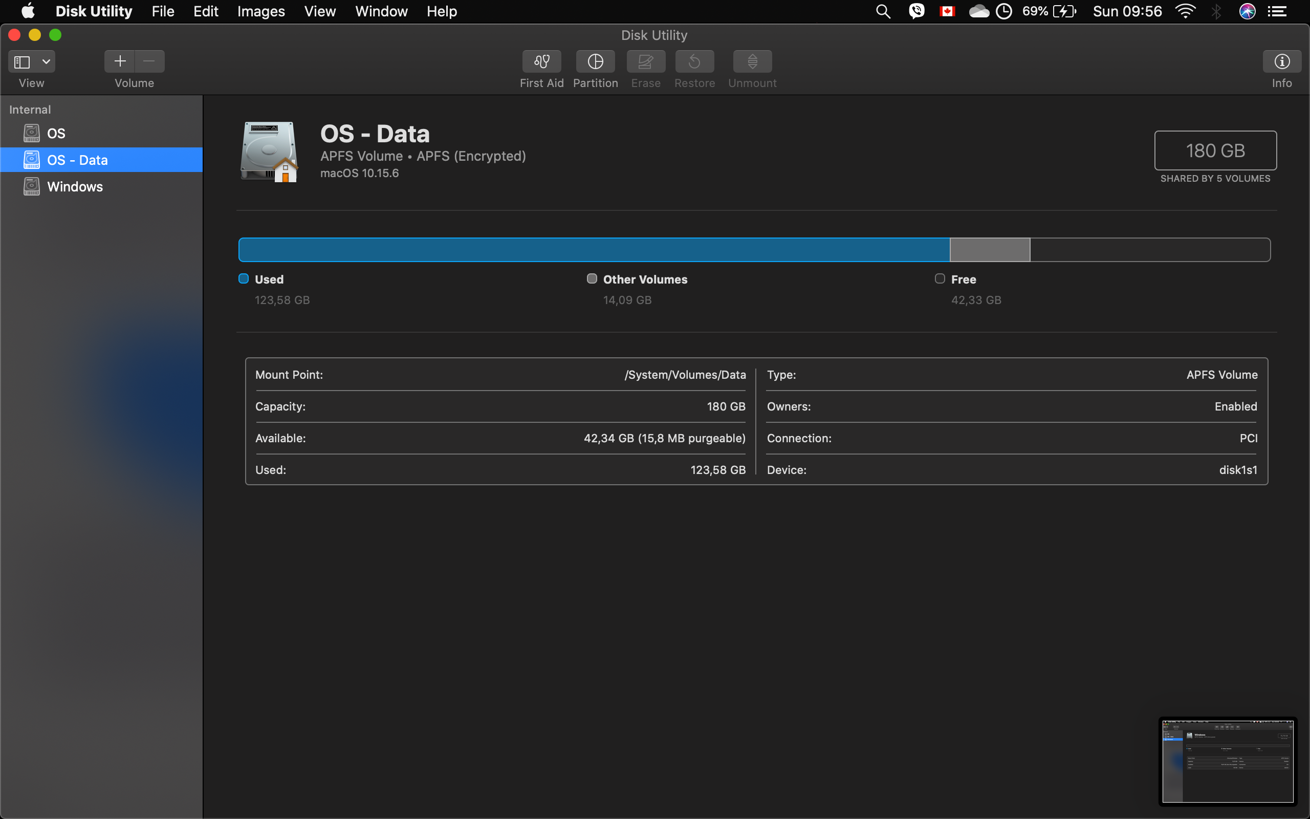Open the sidebar layout chevron menu

pos(46,61)
